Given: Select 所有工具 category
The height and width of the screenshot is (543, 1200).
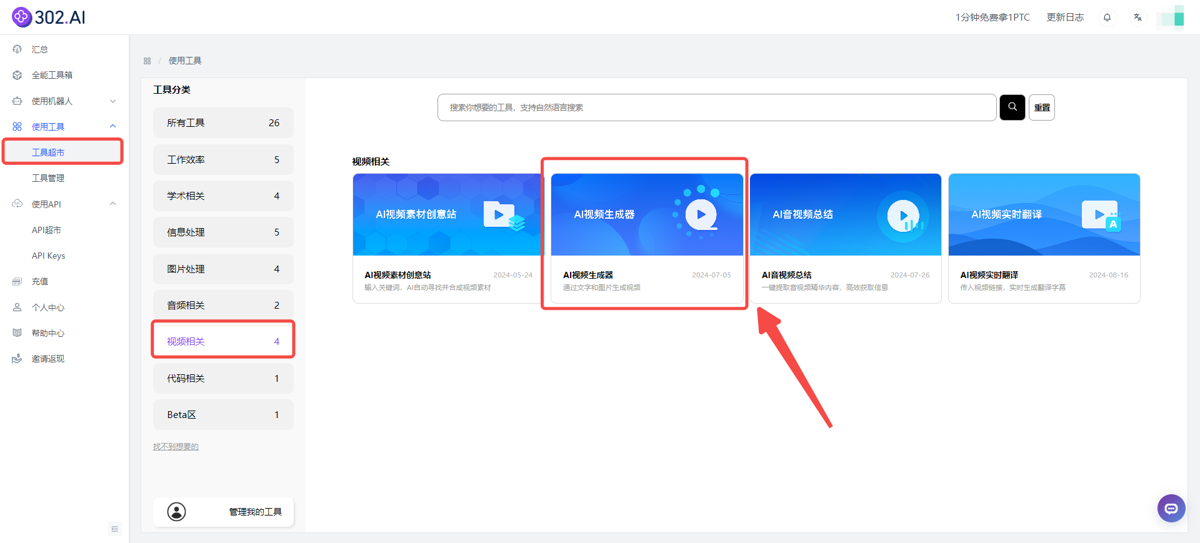Looking at the screenshot, I should (x=223, y=123).
